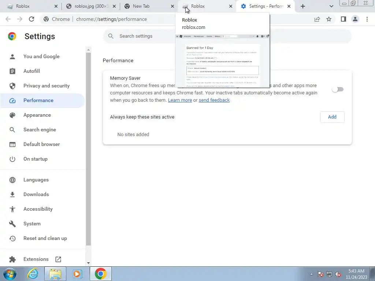Image resolution: width=375 pixels, height=281 pixels.
Task: Click the Performance section heading
Action: coord(118,60)
